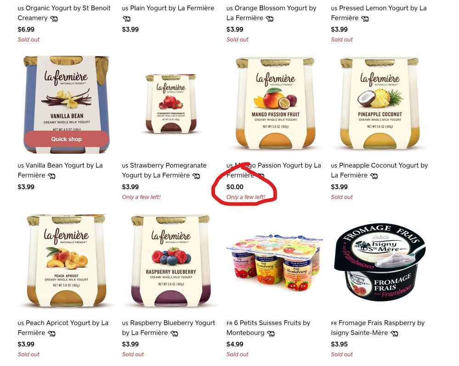Open Raspberry Blueberry Yogurt product title
The height and width of the screenshot is (366, 459).
tap(168, 328)
